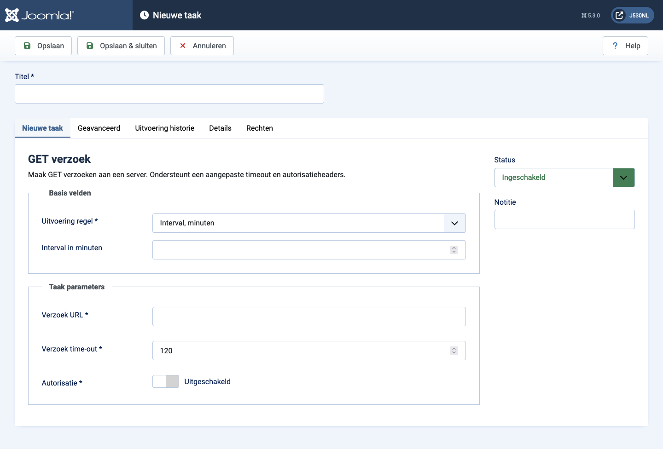This screenshot has height=449, width=663.
Task: Cancel with the Annuleren button
Action: pyautogui.click(x=202, y=46)
